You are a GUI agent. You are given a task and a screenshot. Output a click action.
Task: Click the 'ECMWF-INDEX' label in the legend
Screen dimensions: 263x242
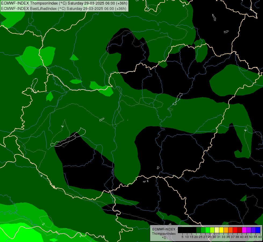coord(164,229)
